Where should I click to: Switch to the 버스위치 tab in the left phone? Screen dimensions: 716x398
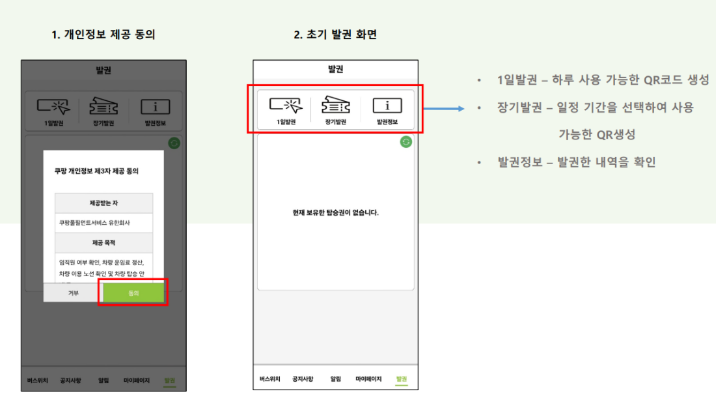38,380
